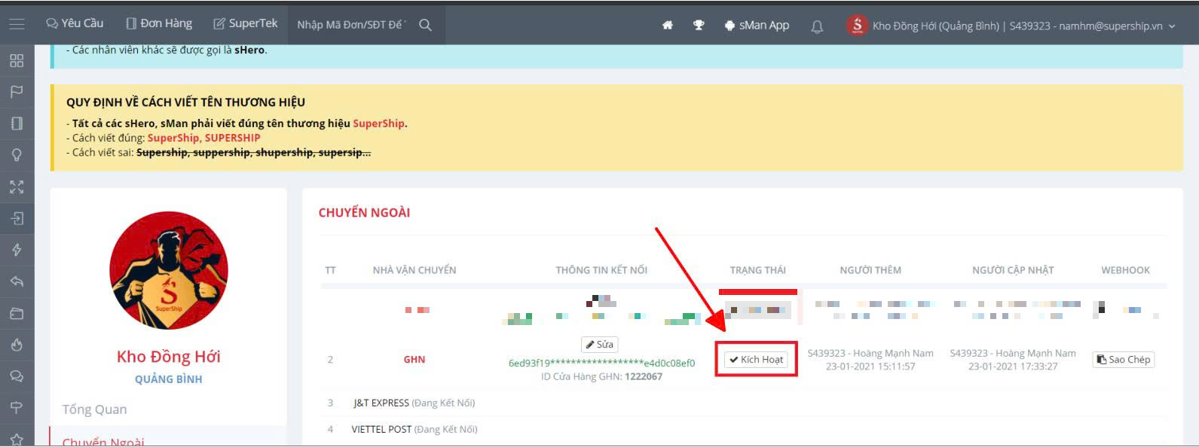
Task: Click QUẢNG BÌNH label under warehouse name
Action: point(169,379)
